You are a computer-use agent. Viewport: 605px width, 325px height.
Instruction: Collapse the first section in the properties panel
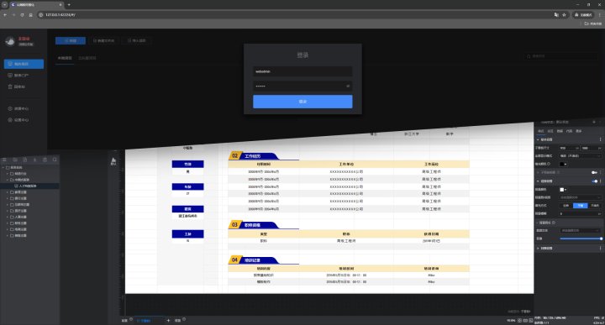click(x=538, y=139)
